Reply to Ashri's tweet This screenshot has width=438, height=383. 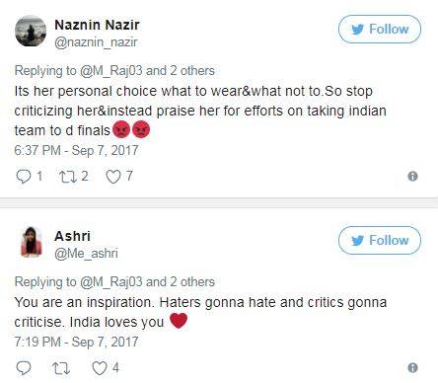click(x=24, y=368)
